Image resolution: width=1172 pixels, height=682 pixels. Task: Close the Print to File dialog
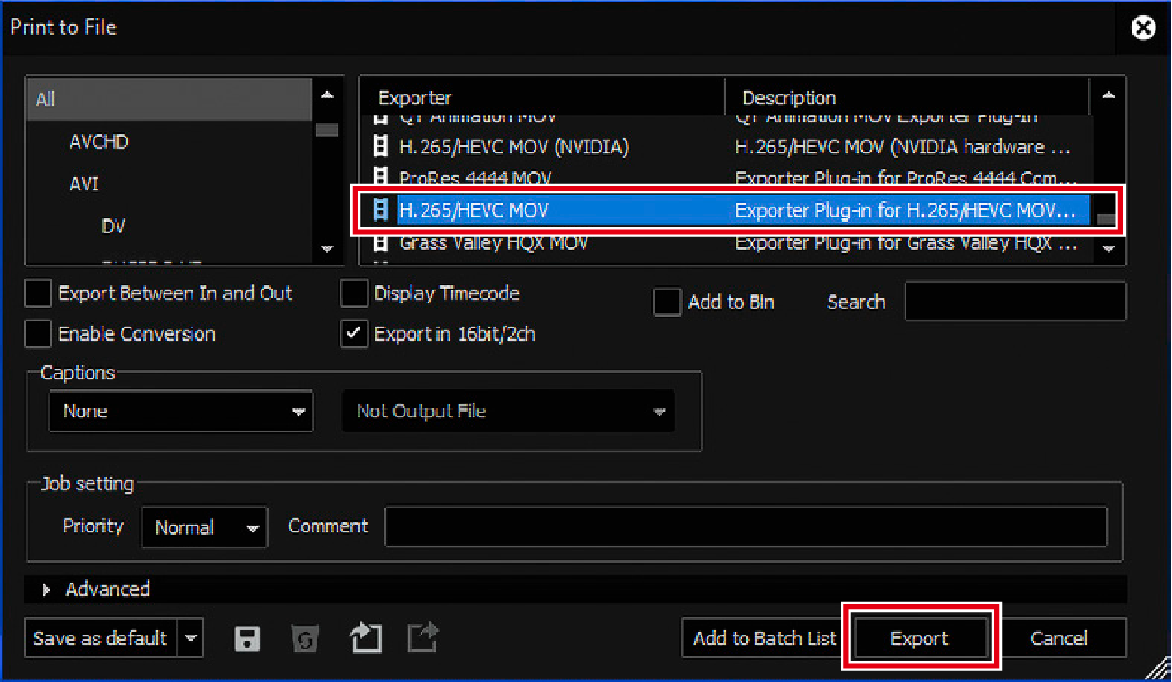(1143, 28)
